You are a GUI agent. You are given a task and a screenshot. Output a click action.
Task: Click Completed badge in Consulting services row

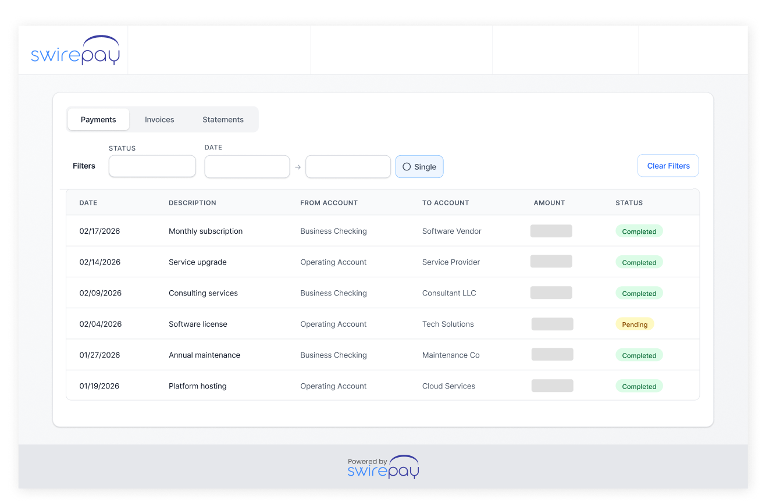point(639,294)
